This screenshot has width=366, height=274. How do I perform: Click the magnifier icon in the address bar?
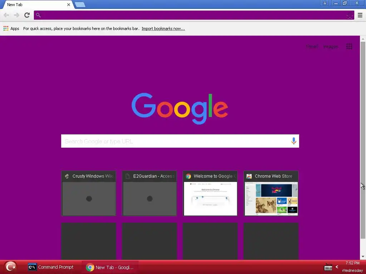[38, 15]
